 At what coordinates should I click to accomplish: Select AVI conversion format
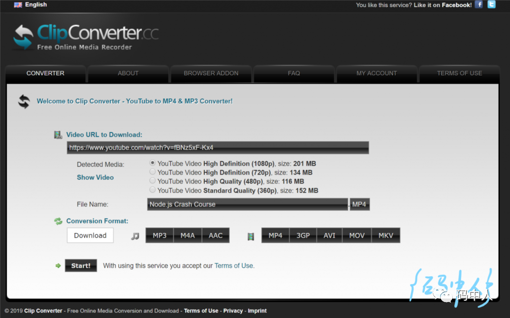[x=329, y=235]
